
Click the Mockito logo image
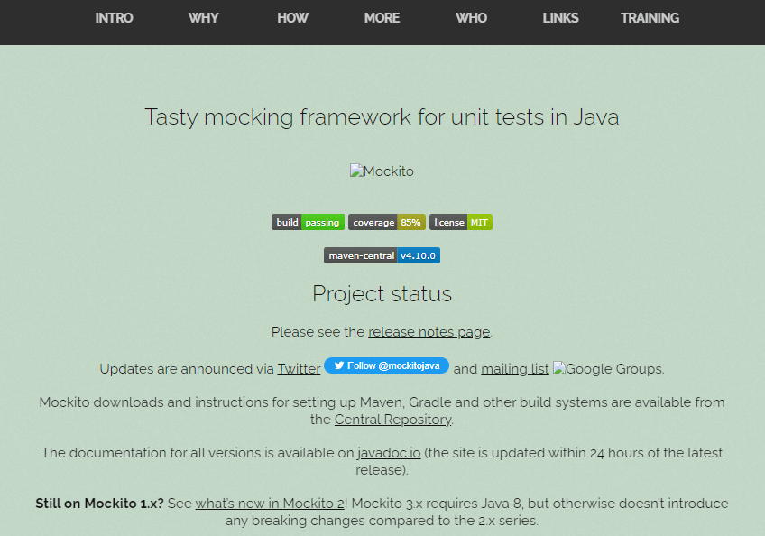click(382, 171)
